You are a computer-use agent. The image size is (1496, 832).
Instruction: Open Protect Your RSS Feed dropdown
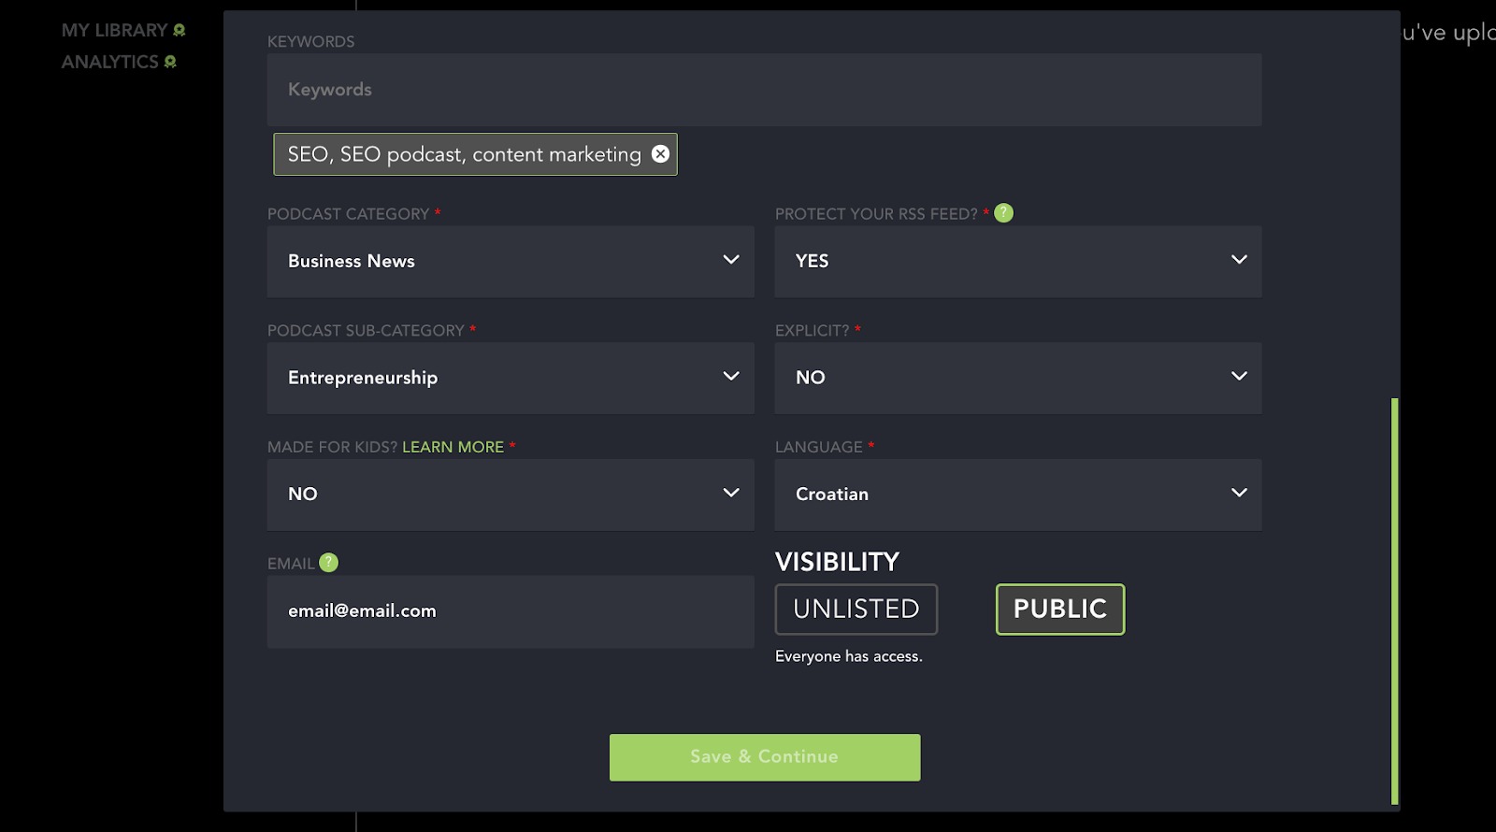1018,262
